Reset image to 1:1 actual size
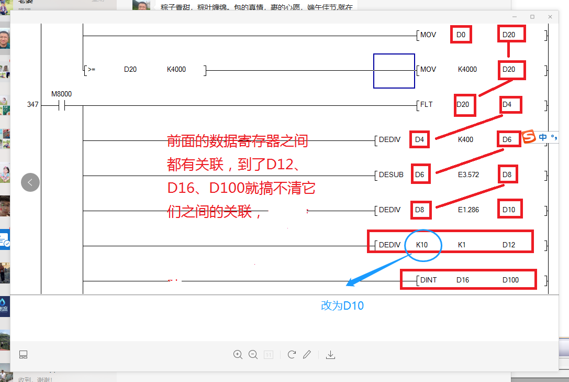The height and width of the screenshot is (382, 569). pyautogui.click(x=268, y=355)
